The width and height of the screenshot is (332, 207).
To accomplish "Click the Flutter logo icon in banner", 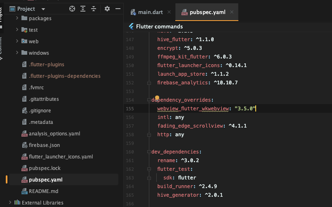I will [x=131, y=26].
